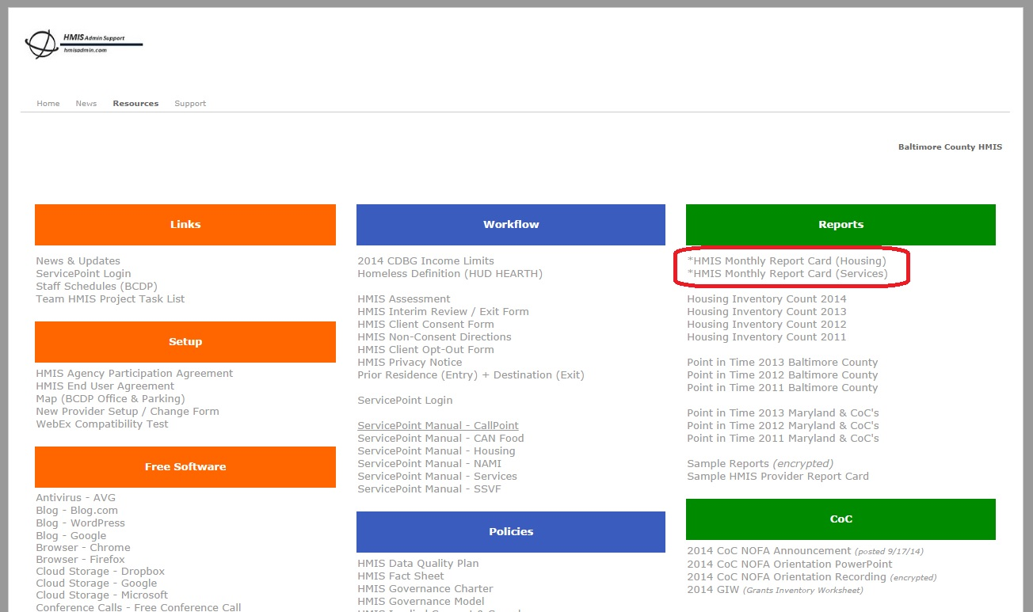Click the HMIS Admin Support logo
Screen dimensions: 1033x612
pyautogui.click(x=82, y=44)
